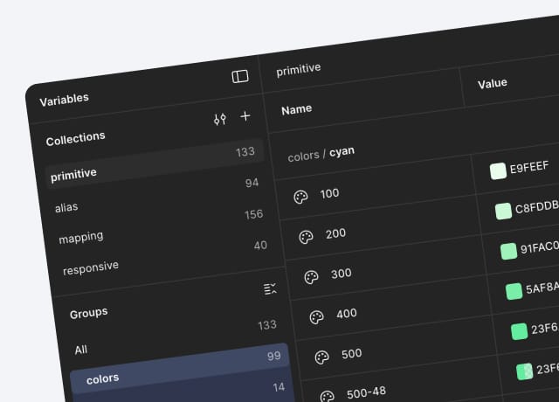Click palette icon for variable 500-48
The image size is (559, 402).
[x=327, y=395]
